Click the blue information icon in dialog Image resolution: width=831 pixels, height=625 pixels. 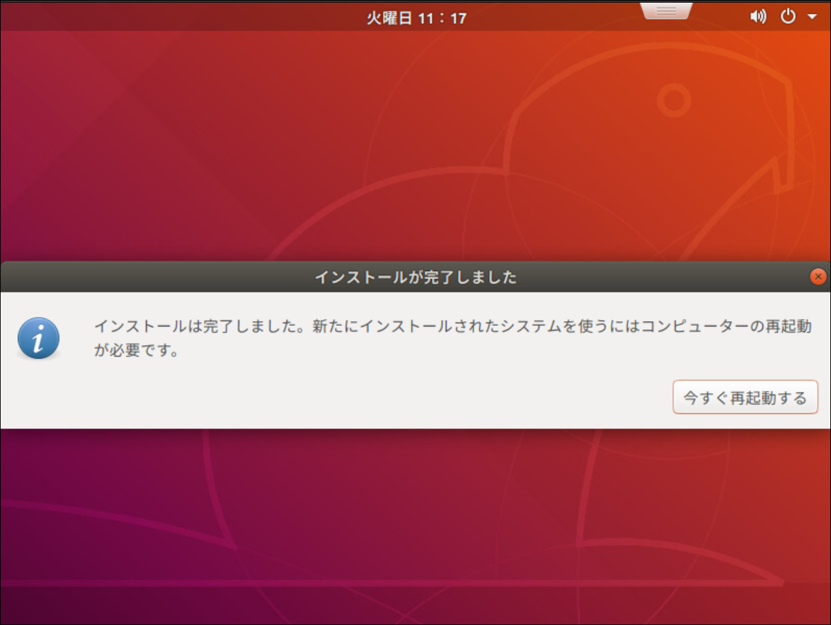39,338
